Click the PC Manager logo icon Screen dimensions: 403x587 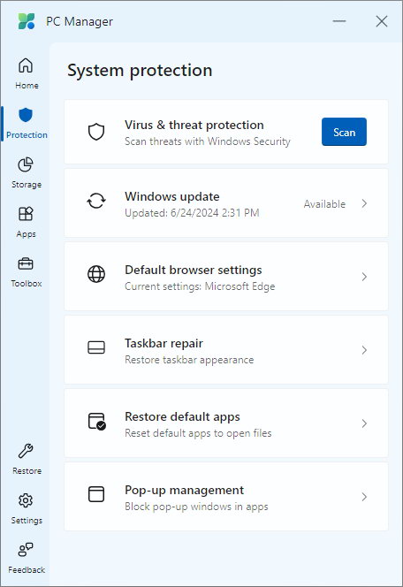tap(27, 21)
